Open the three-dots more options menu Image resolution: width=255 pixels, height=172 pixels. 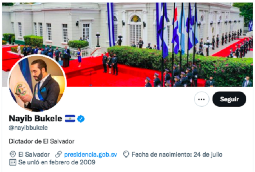pos(201,99)
